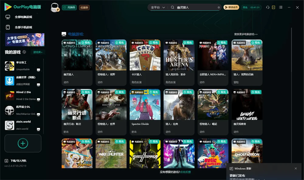Open the Way of the Hunter card
Screen dimensions: 304x180
click(111, 153)
